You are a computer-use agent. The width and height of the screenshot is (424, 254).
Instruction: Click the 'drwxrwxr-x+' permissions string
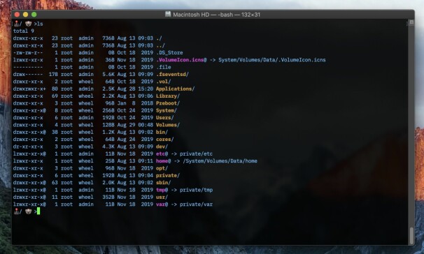coord(29,89)
